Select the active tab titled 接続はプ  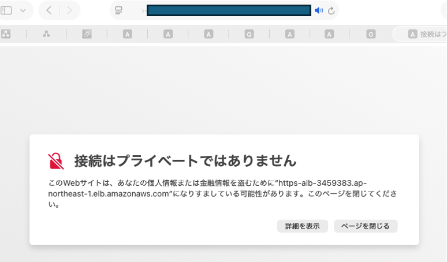420,34
